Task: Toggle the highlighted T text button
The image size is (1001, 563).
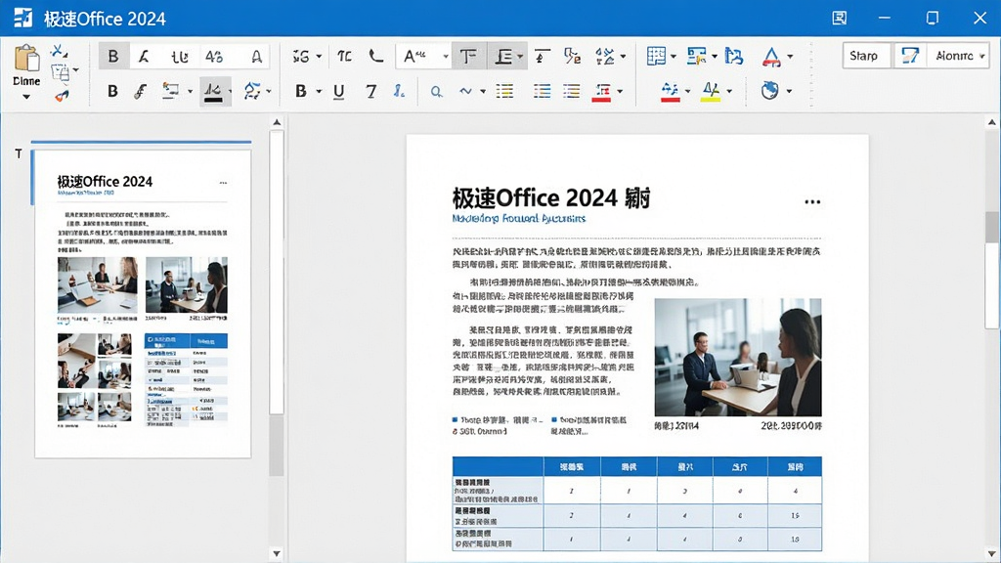Action: click(x=468, y=56)
